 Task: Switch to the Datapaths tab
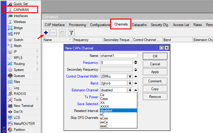pyautogui.click(x=139, y=25)
